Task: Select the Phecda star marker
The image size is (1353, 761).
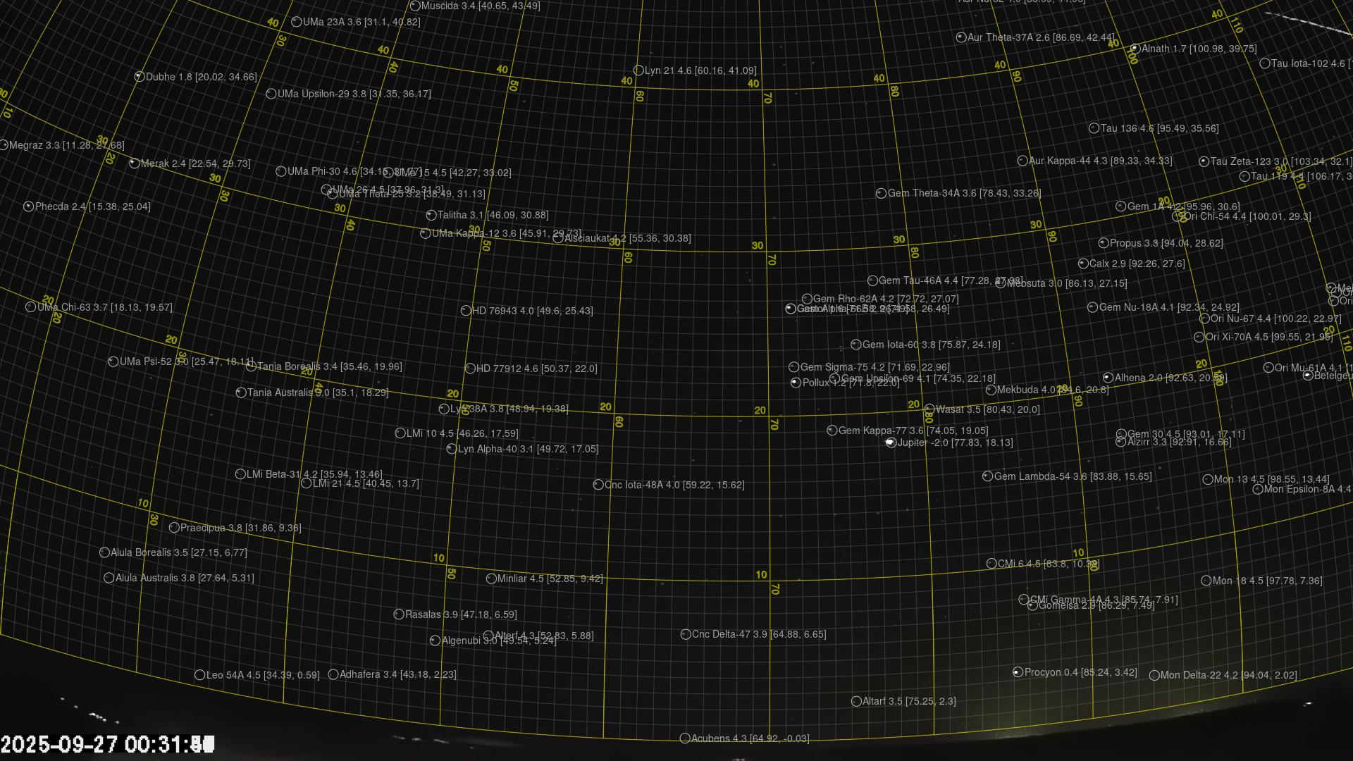Action: (x=29, y=206)
